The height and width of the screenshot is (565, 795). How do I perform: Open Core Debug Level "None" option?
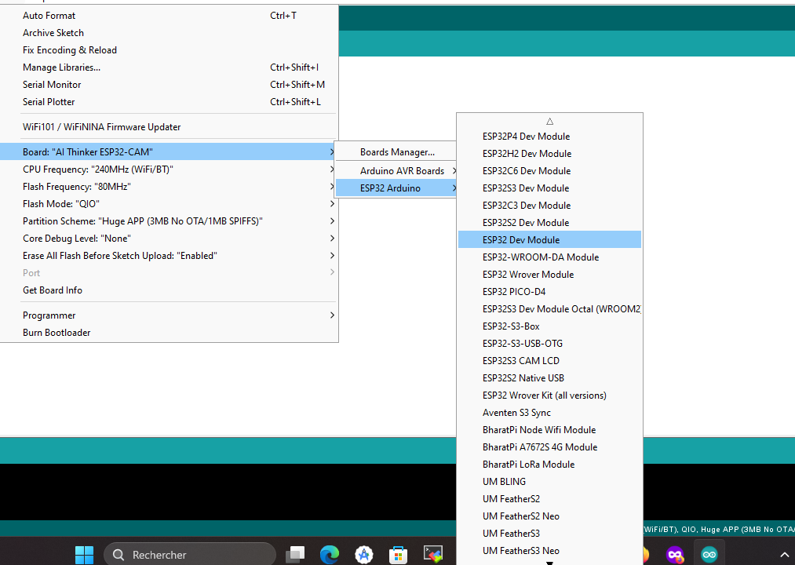169,238
